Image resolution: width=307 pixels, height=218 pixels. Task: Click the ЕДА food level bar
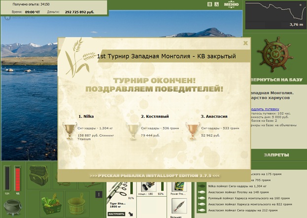click(7, 178)
